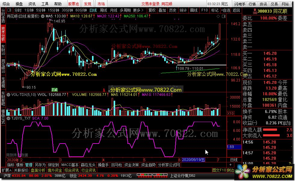The image size is (295, 181).
Task: Add stock via the +自选 button
Action: click(x=226, y=10)
